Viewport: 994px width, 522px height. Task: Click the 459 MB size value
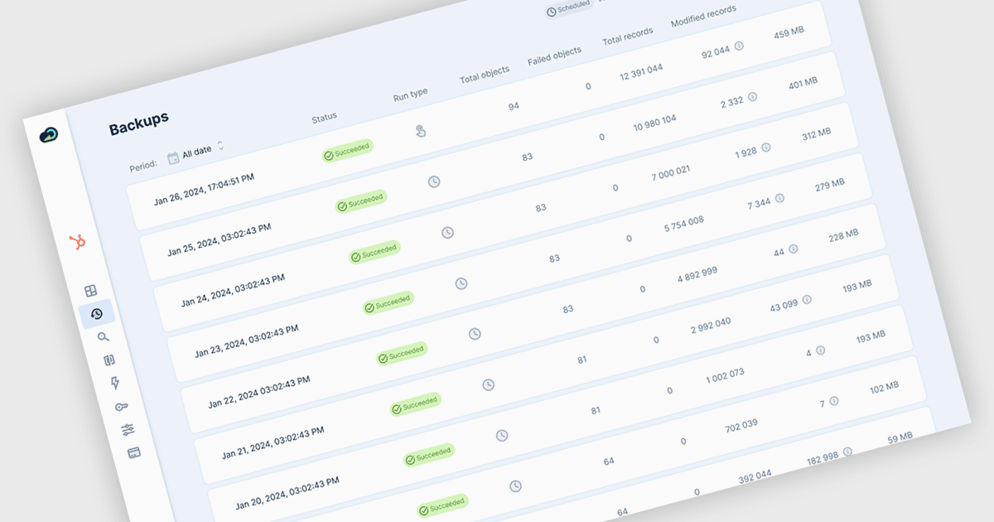pos(789,32)
